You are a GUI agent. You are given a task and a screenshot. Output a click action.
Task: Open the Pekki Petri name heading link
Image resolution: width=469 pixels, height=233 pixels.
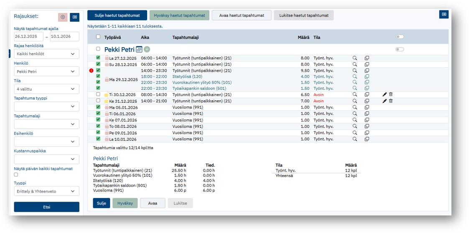[120, 50]
